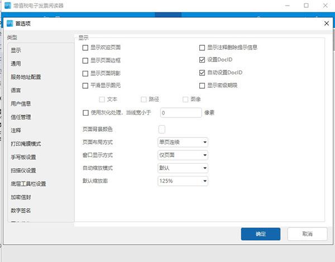The width and height of the screenshot is (335, 262).
Task: Open 注释 settings category
Action: coord(41,130)
